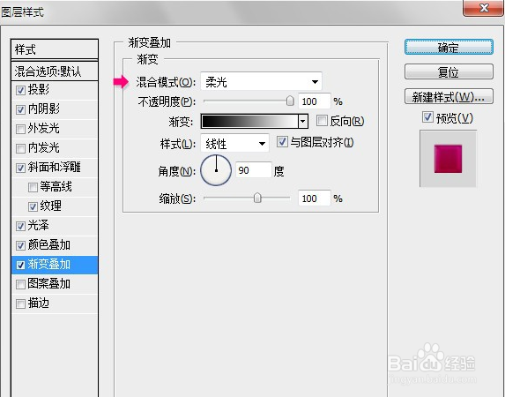The image size is (505, 397).
Task: Click the 确定 OK button
Action: (449, 48)
